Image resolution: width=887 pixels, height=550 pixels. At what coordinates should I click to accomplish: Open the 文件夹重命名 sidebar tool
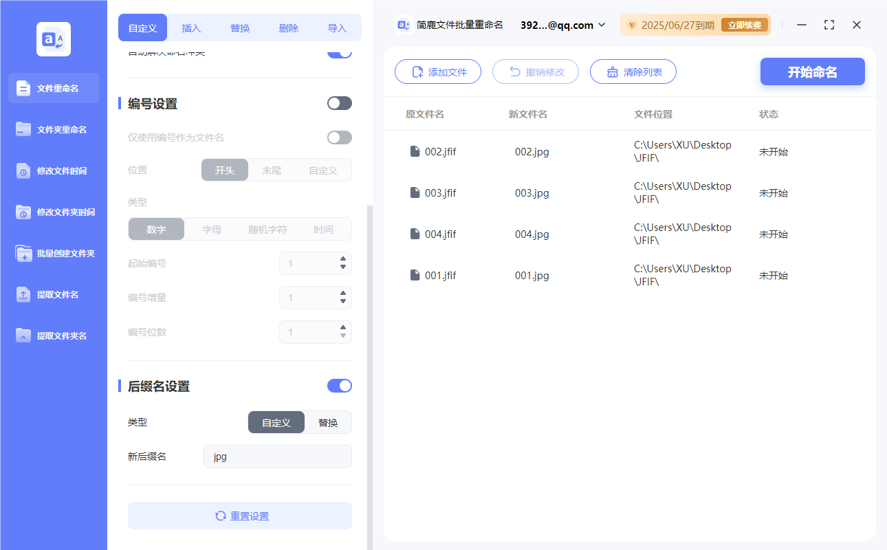point(53,129)
